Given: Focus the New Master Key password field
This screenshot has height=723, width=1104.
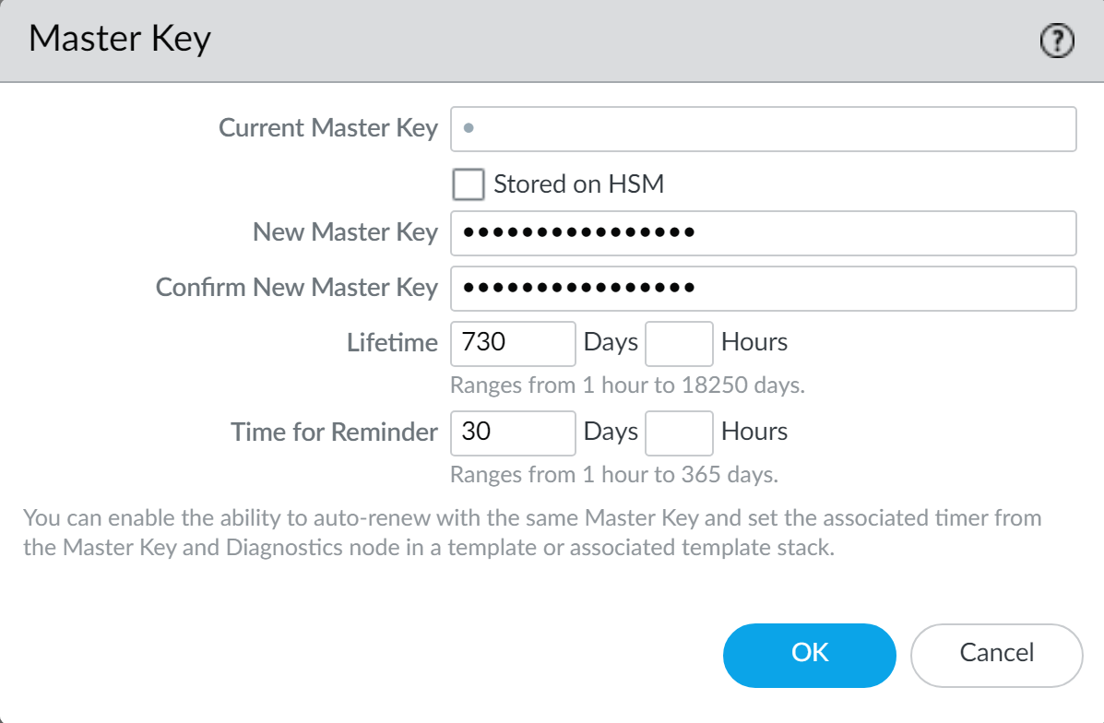Looking at the screenshot, I should (763, 233).
